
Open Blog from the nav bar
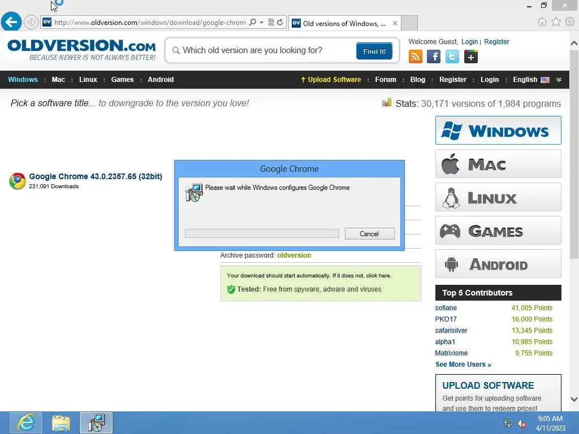[418, 79]
